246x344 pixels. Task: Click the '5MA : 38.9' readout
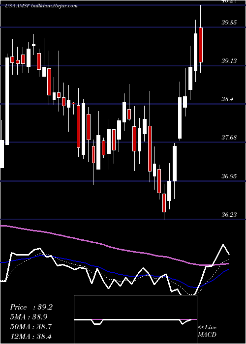click(x=29, y=317)
